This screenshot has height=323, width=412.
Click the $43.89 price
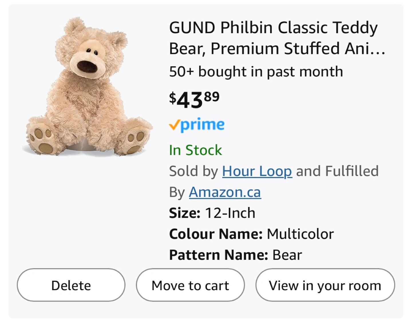[x=194, y=100]
